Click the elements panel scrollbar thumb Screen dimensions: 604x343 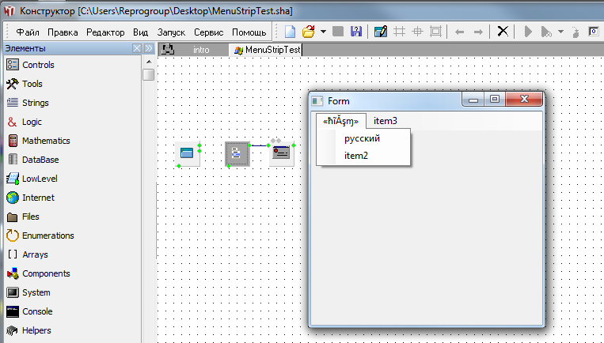pyautogui.click(x=148, y=75)
